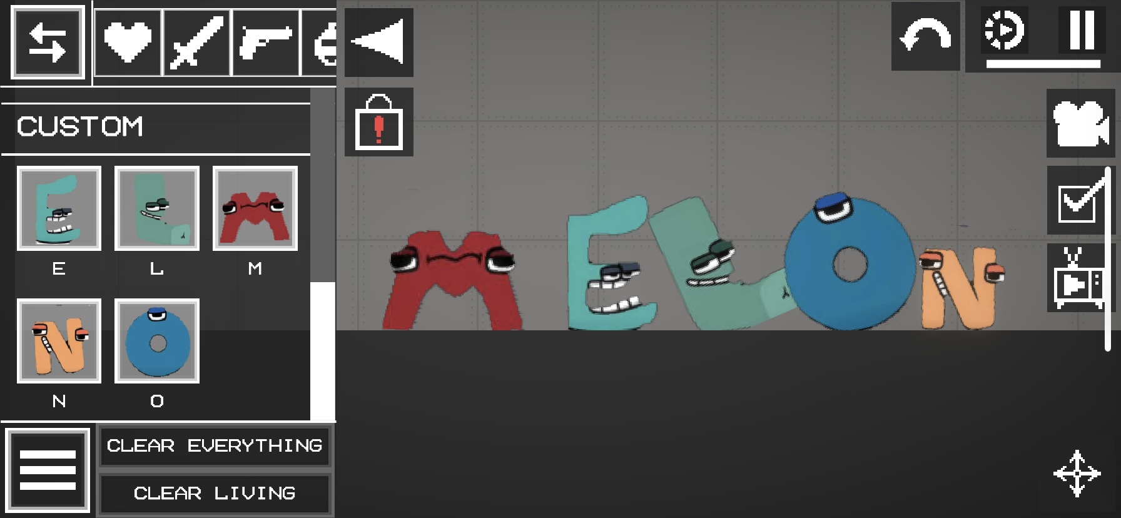The width and height of the screenshot is (1121, 518).
Task: Click the item list scrollbar thumb
Action: (323, 351)
